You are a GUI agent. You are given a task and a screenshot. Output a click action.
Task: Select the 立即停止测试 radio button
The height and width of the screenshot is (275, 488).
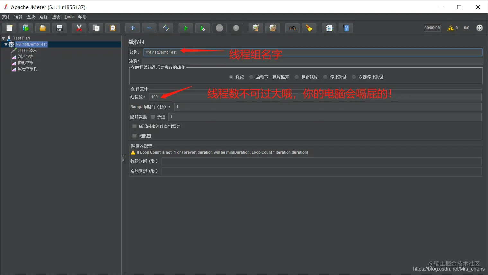pyautogui.click(x=354, y=77)
